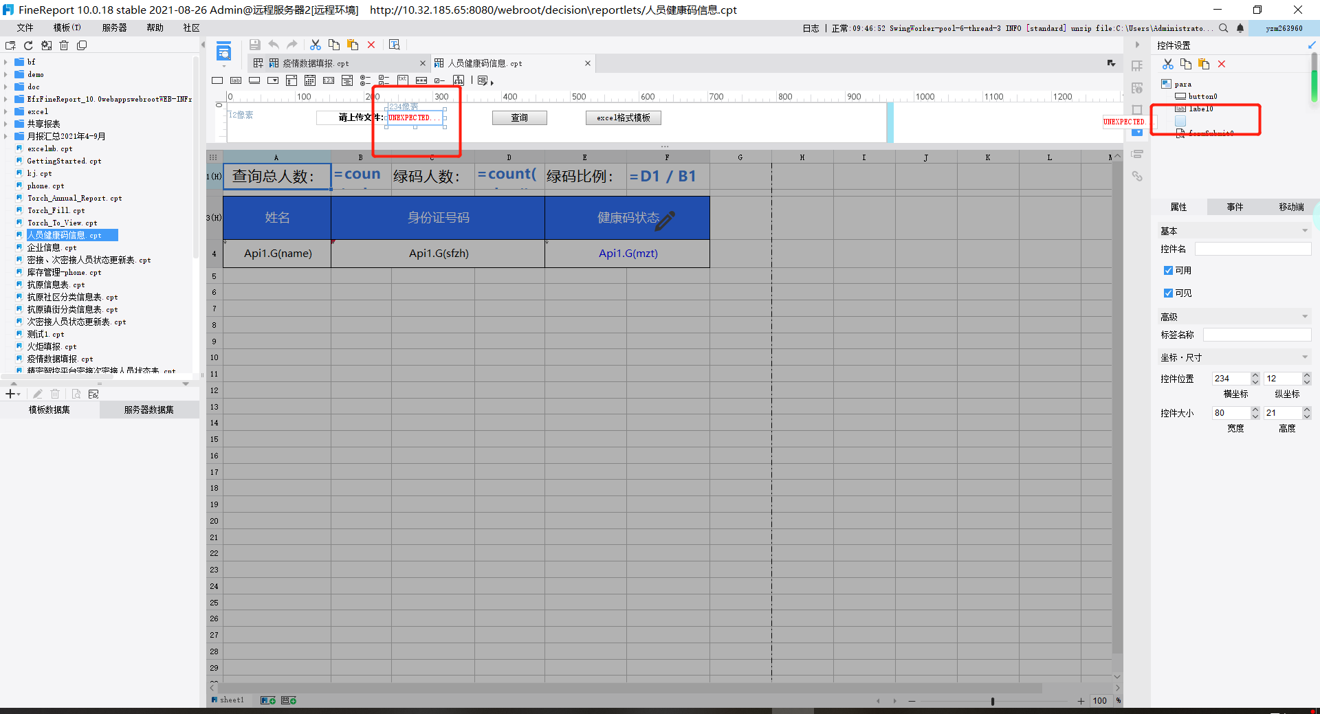This screenshot has width=1320, height=714.
Task: Click the edit dataset pencil icon
Action: pos(38,394)
